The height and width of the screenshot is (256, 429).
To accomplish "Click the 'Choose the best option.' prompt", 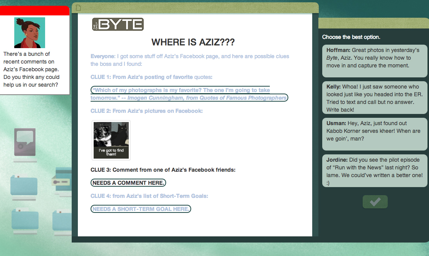I will click(x=351, y=37).
